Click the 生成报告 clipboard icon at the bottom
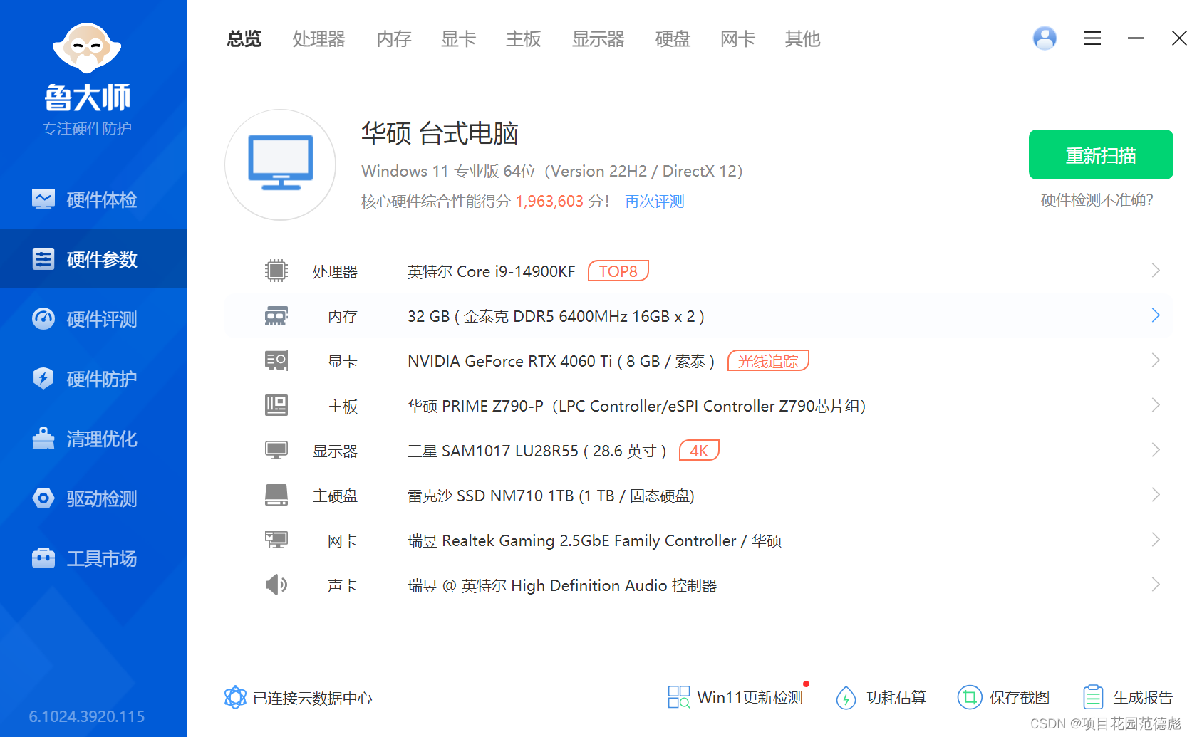This screenshot has height=737, width=1192. 1093,697
